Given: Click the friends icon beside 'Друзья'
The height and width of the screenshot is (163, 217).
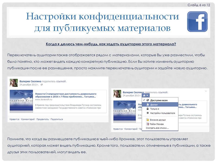Looking at the screenshot, I should coord(148,105).
